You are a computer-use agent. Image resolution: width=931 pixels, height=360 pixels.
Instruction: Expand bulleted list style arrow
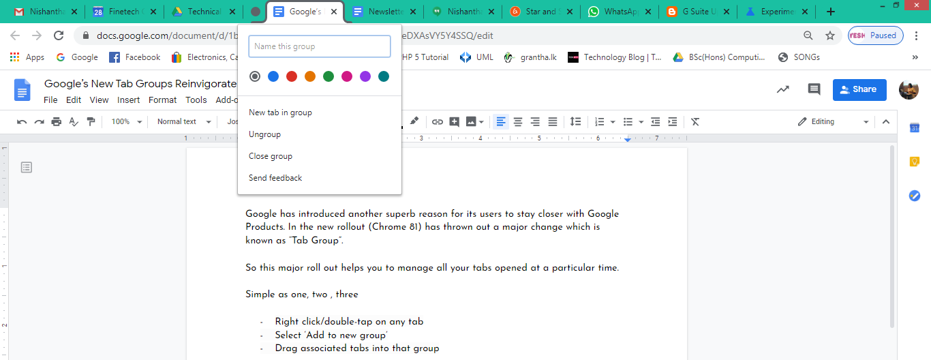pyautogui.click(x=641, y=122)
